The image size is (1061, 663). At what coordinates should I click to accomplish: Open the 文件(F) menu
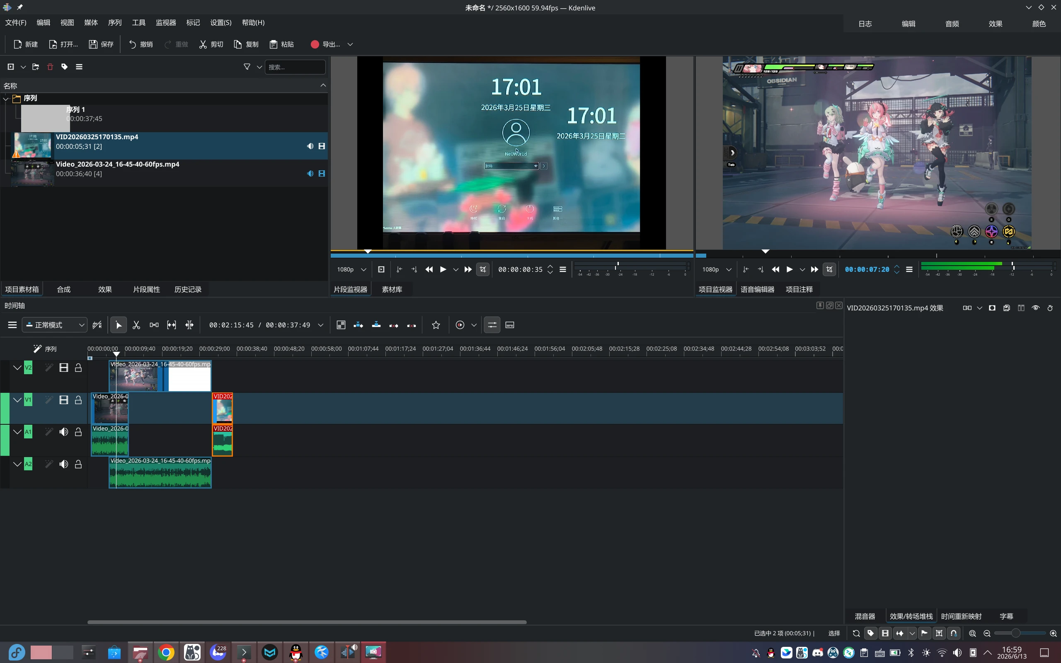pos(16,22)
